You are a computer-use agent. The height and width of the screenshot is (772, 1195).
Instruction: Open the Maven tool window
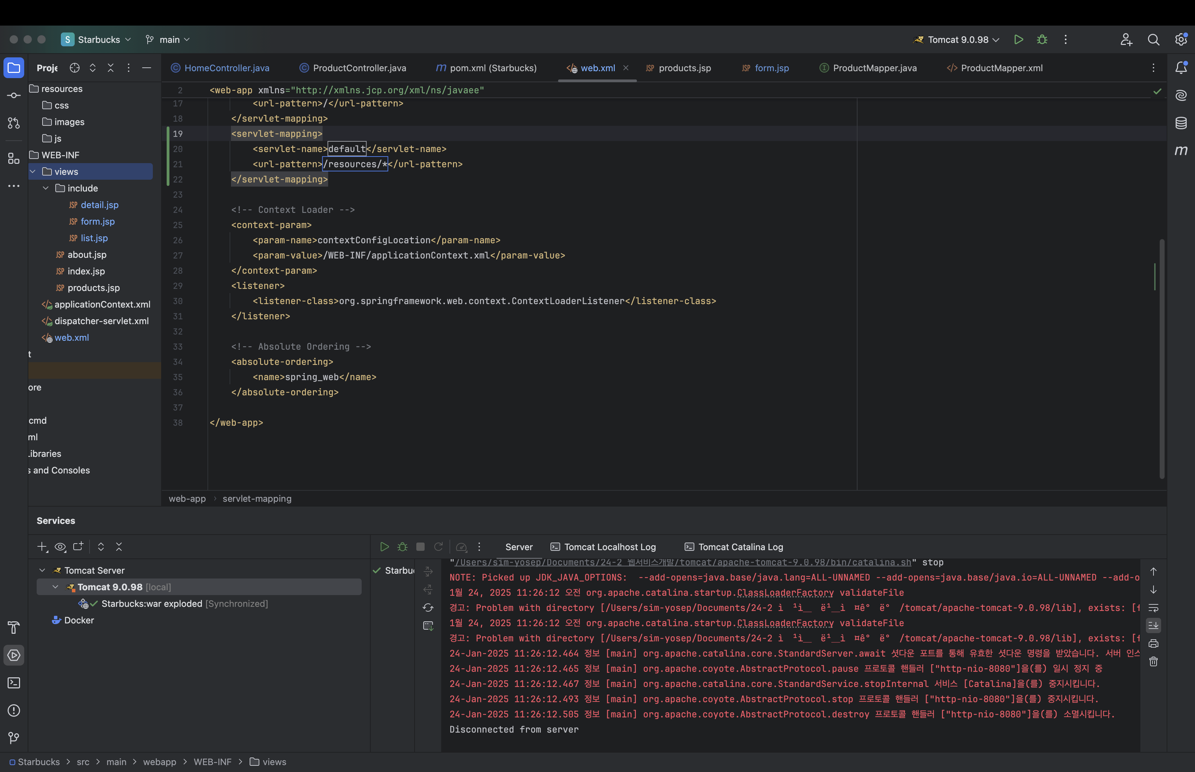tap(1181, 150)
